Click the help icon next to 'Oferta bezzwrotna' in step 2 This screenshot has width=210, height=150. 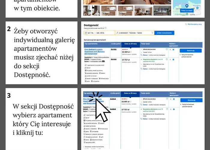(x=167, y=49)
